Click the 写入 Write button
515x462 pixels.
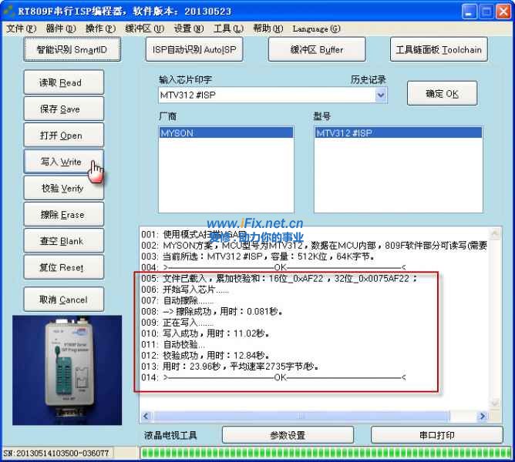tap(61, 162)
